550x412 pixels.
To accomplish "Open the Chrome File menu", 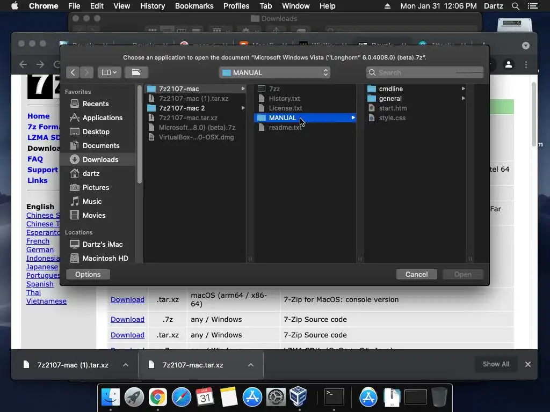I will pos(74,6).
